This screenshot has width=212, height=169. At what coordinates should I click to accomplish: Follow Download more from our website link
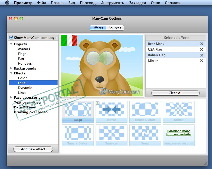(x=179, y=132)
